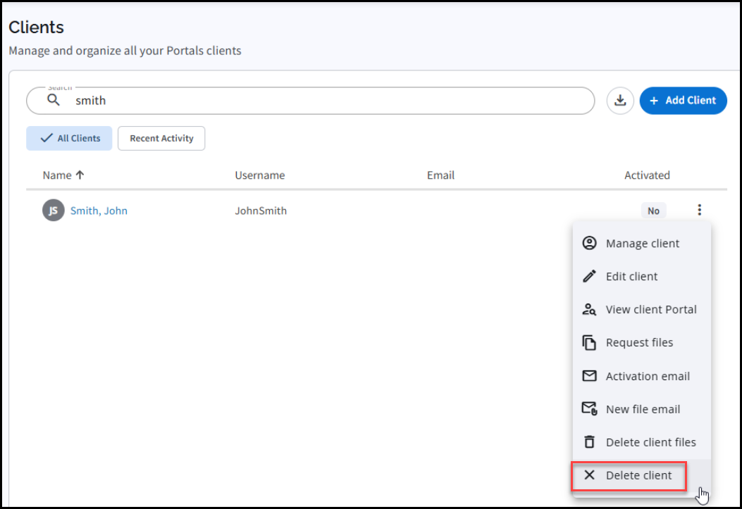Choose Delete client from the menu

coord(642,475)
